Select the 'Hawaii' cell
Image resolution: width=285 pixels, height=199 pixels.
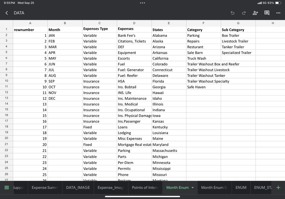point(169,93)
